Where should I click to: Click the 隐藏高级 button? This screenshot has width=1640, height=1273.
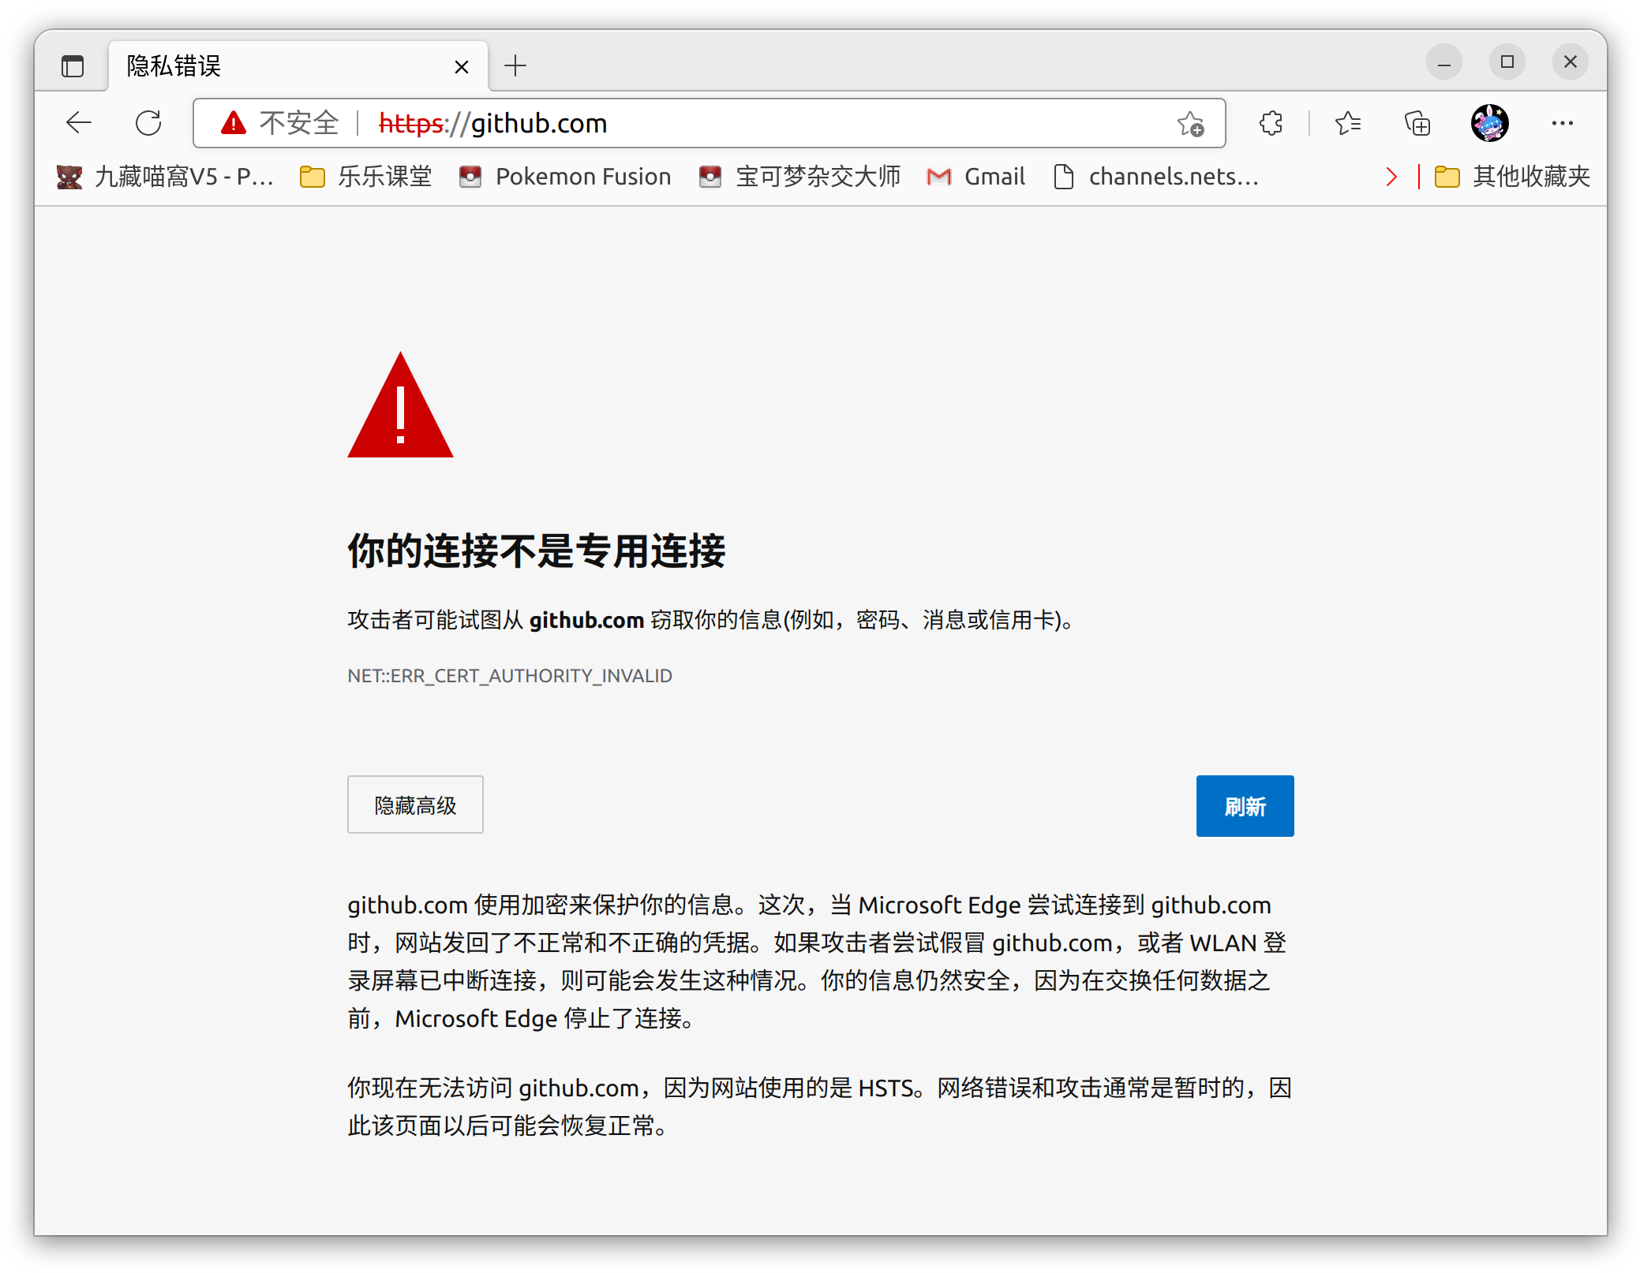[414, 804]
